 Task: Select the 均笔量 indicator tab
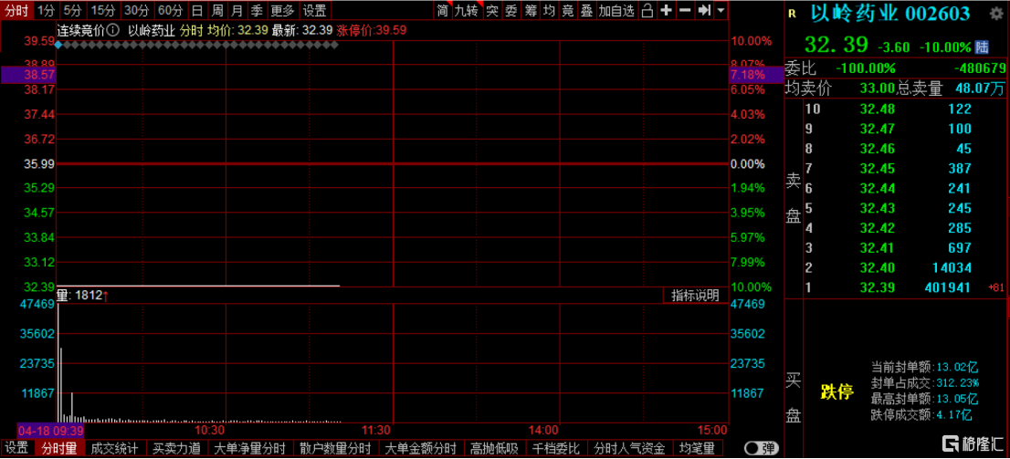697,448
